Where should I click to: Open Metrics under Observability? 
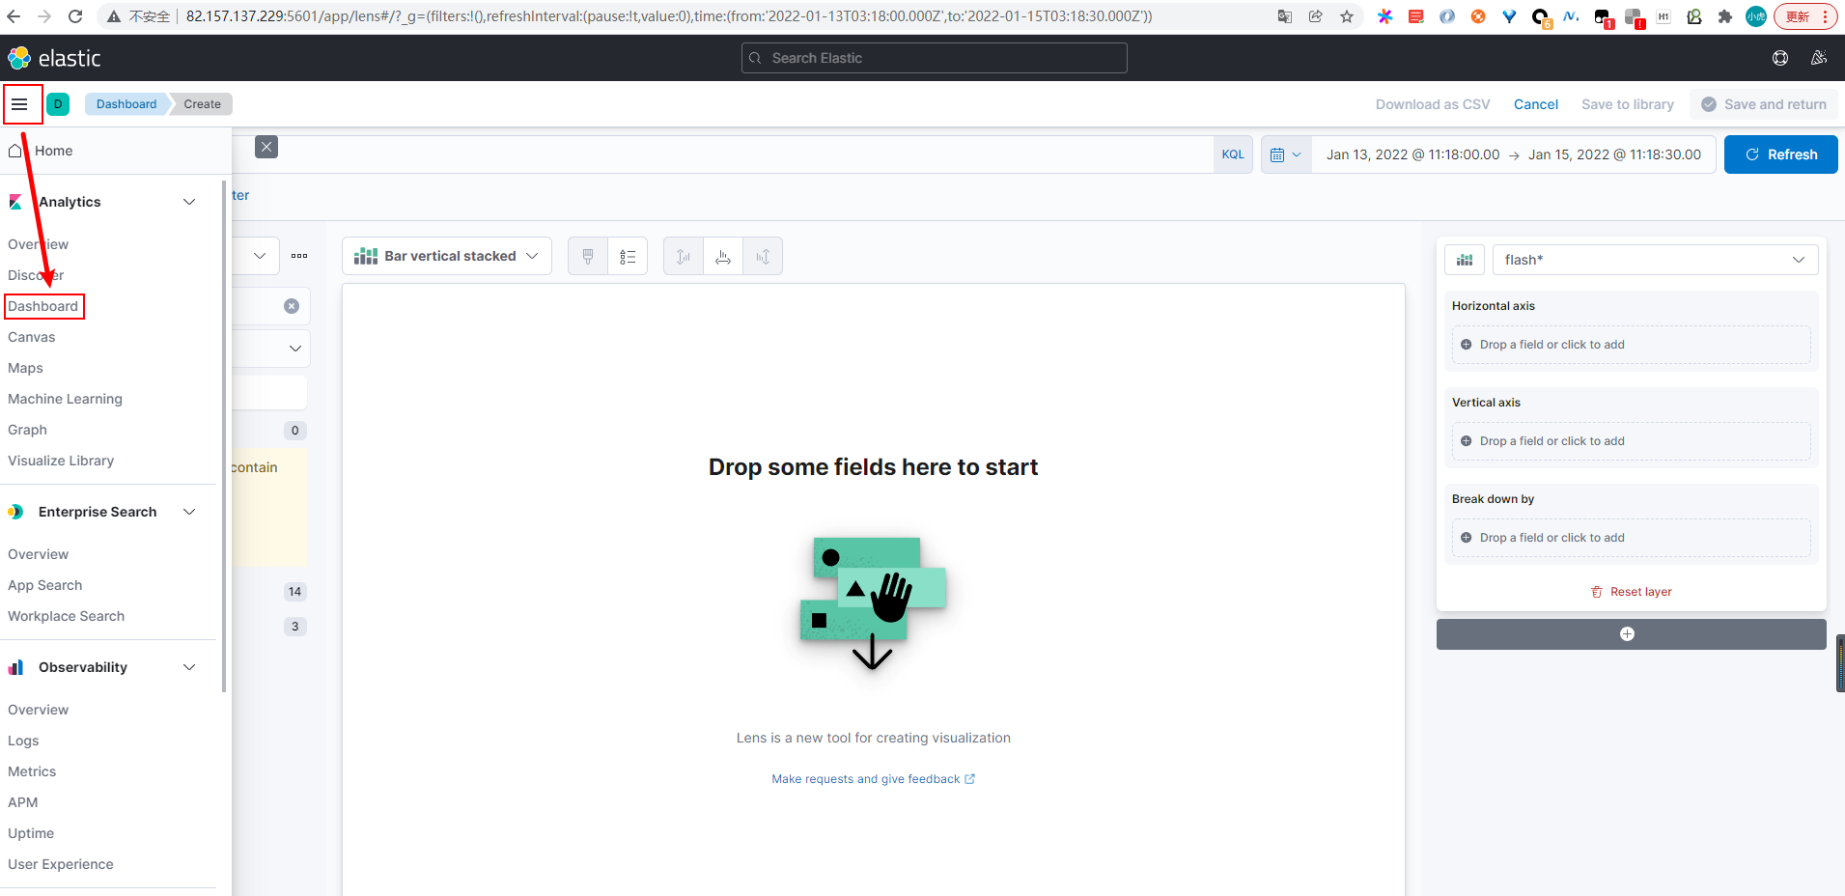click(x=32, y=771)
